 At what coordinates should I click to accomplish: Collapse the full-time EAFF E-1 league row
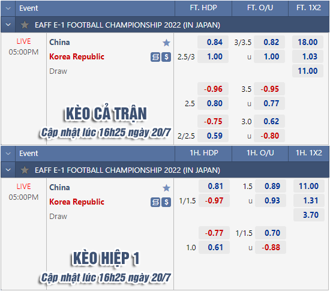(8, 25)
